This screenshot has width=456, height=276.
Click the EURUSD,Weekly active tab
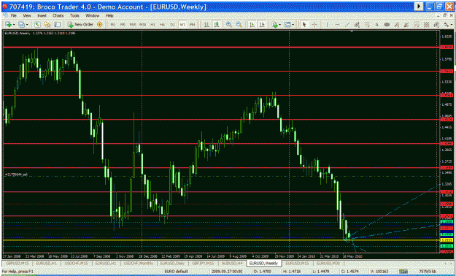pyautogui.click(x=264, y=263)
